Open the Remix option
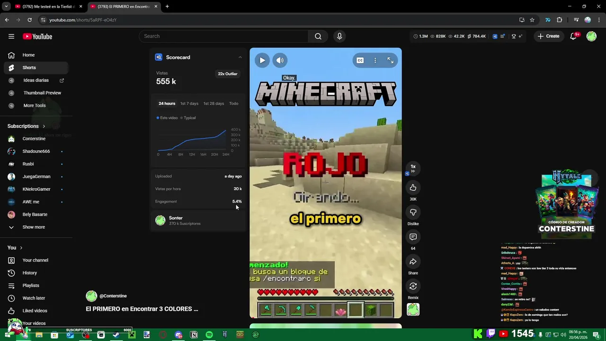The image size is (606, 341). click(413, 286)
